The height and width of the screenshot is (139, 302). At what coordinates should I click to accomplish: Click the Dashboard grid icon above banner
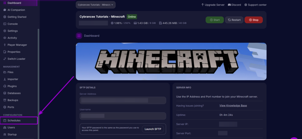point(79,36)
